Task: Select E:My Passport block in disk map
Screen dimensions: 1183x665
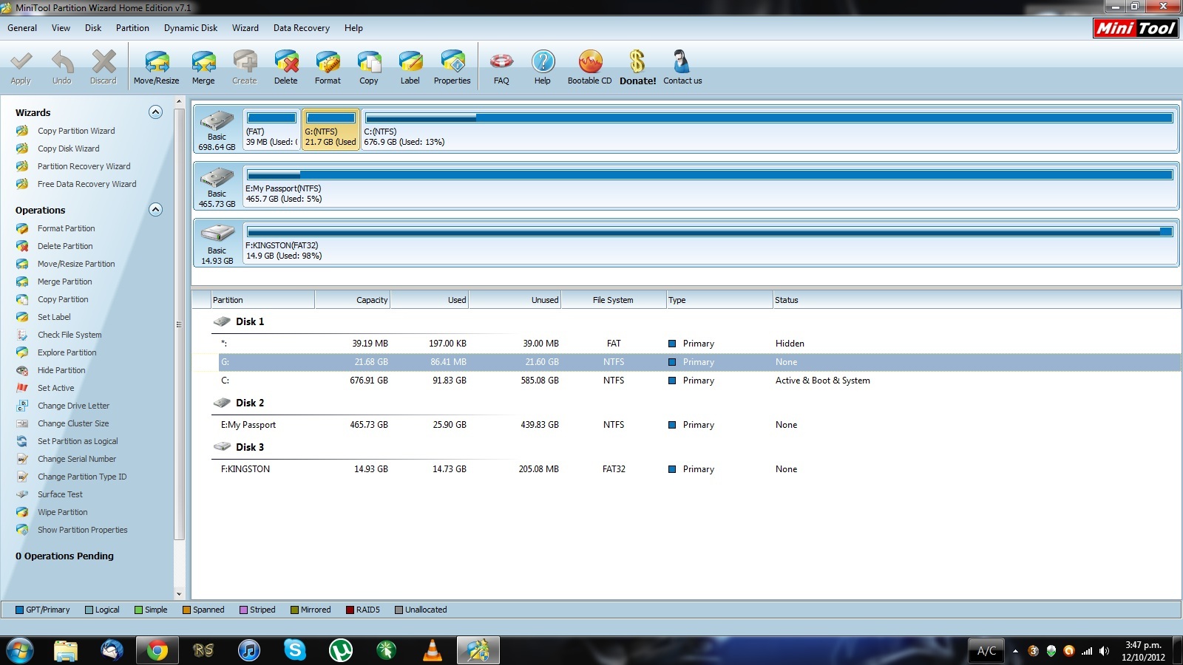Action: pyautogui.click(x=710, y=186)
